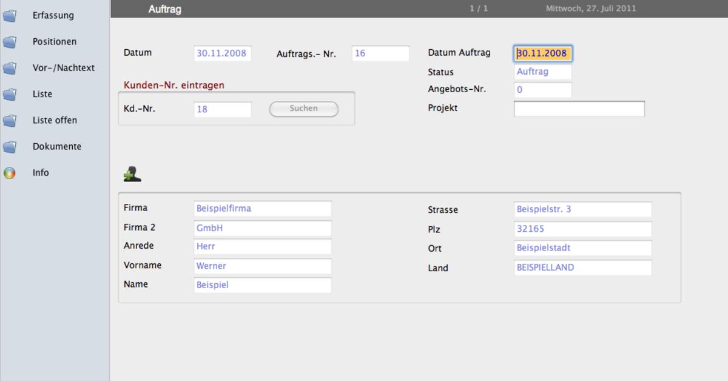
Task: Click the Kd.-Nr. field with 18
Action: pos(223,110)
